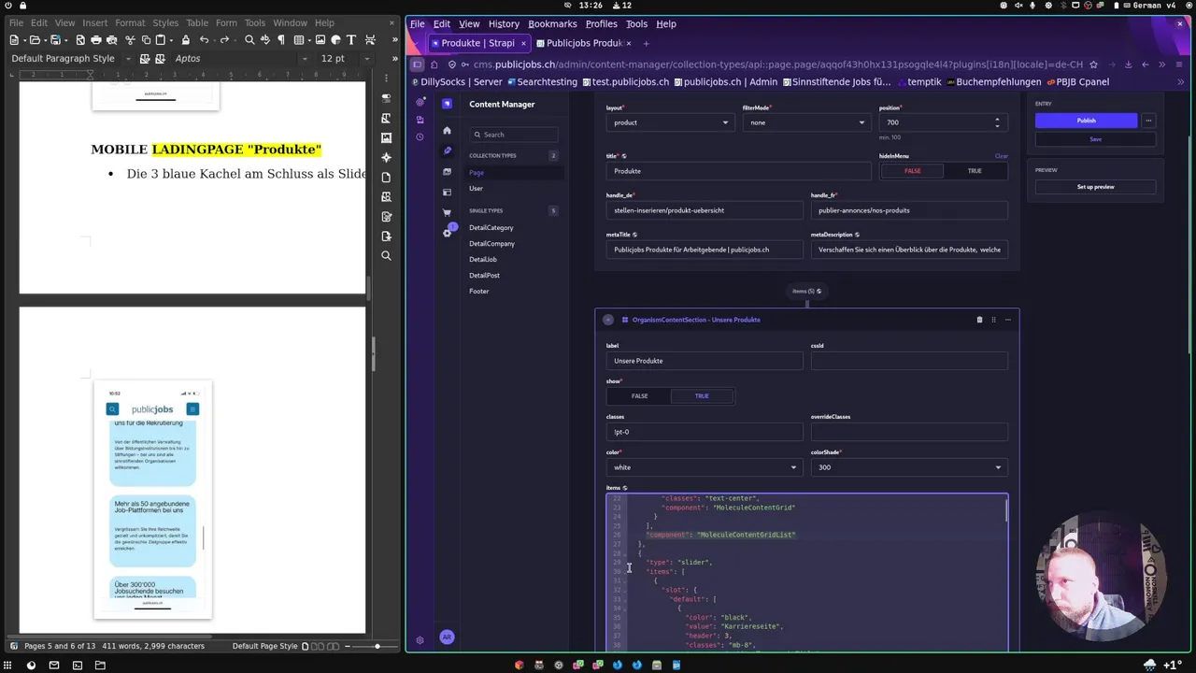Open the Default Paragraph Style dropdown arrow
This screenshot has height=673, width=1196.
point(127,58)
